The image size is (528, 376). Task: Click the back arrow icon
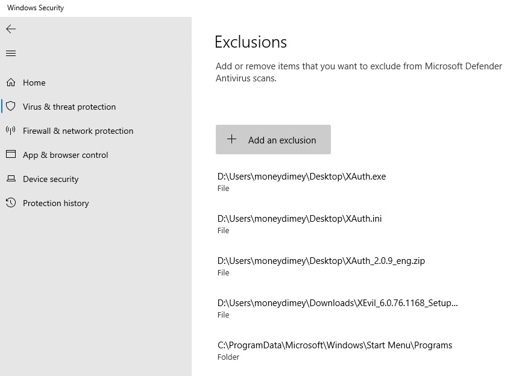click(11, 30)
